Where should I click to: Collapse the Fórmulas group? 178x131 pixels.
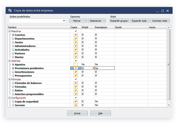click(x=9, y=79)
